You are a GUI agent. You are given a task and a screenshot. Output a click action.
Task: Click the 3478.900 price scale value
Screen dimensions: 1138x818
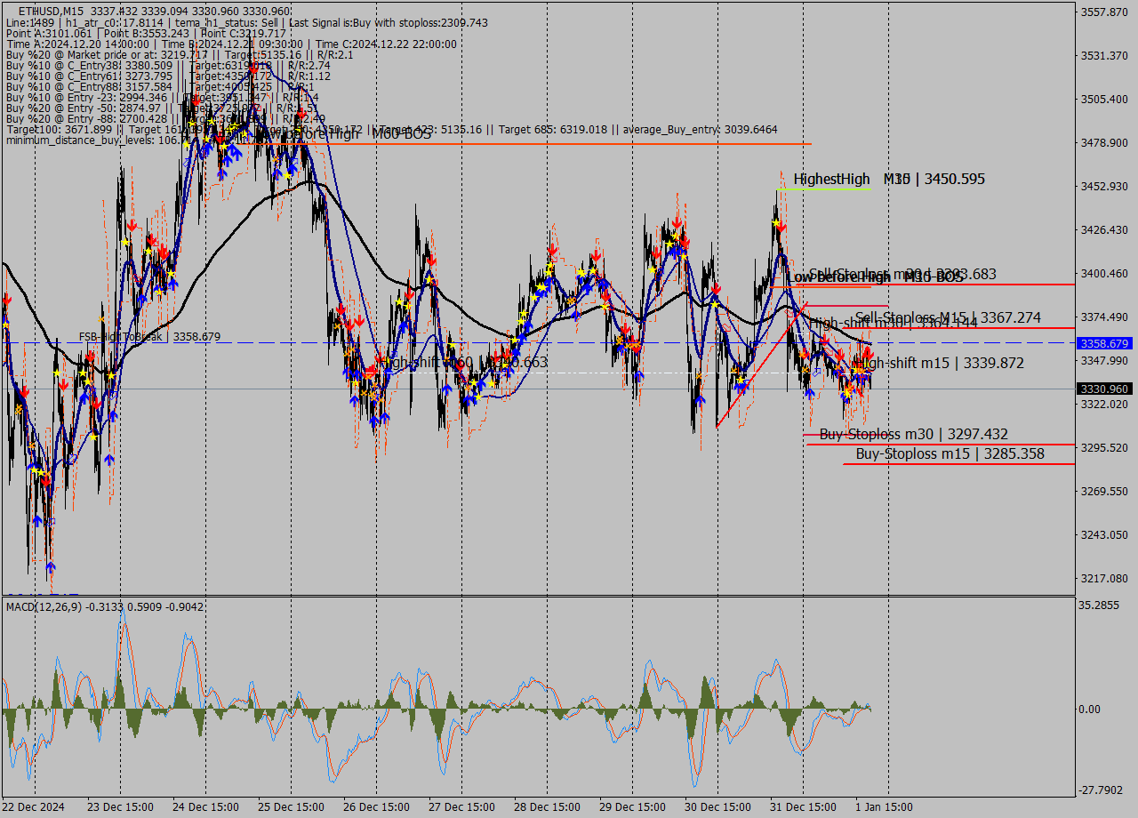(x=1103, y=142)
